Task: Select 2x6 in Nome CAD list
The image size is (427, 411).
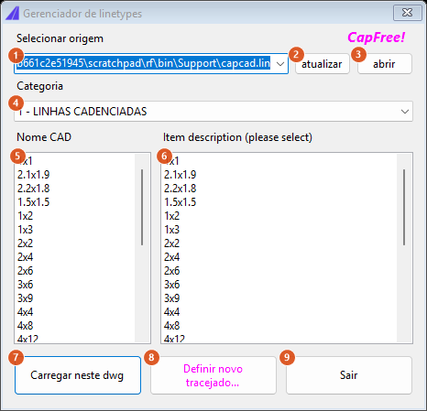Action: [74, 271]
